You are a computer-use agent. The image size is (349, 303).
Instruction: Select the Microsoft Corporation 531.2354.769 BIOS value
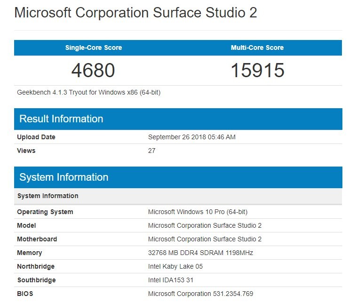pyautogui.click(x=200, y=294)
